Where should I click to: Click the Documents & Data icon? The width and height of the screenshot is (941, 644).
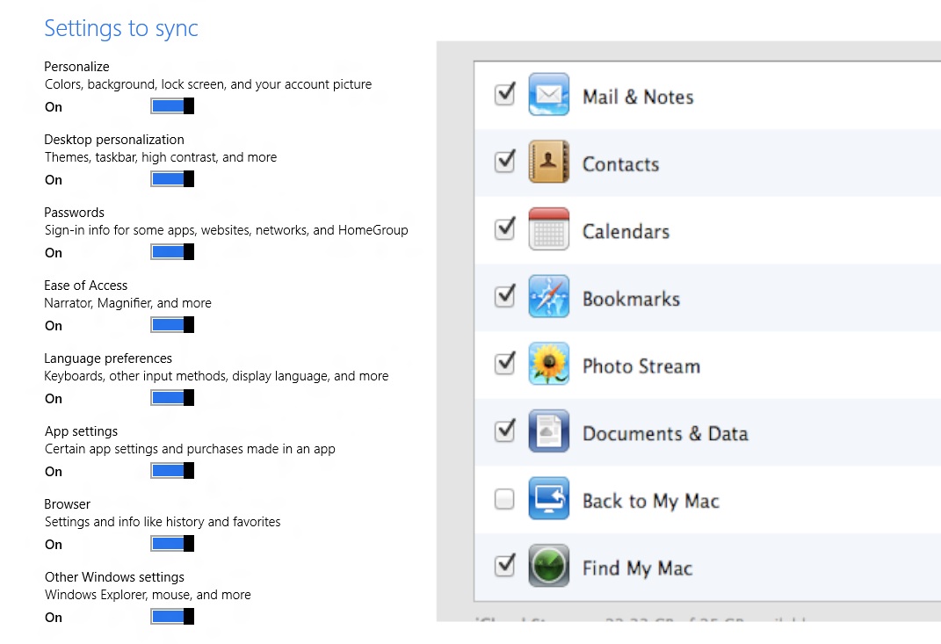[548, 432]
